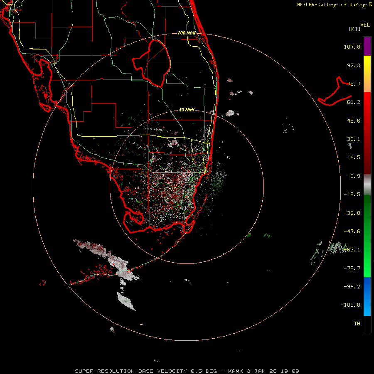The image size is (374, 374).
Task: Click the 92.3 scale label
Action: click(354, 65)
